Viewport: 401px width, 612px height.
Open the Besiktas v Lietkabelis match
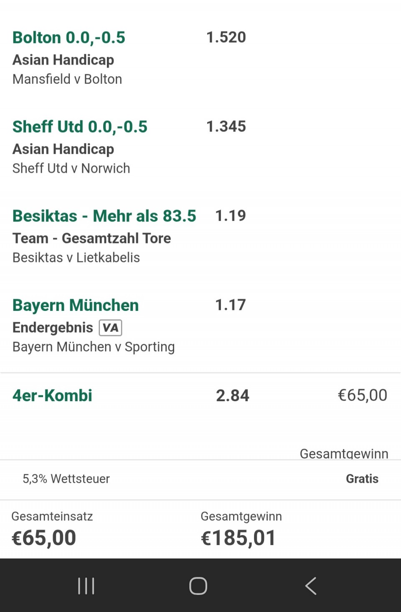click(76, 257)
